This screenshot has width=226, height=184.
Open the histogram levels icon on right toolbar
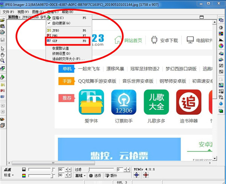pos(221,40)
